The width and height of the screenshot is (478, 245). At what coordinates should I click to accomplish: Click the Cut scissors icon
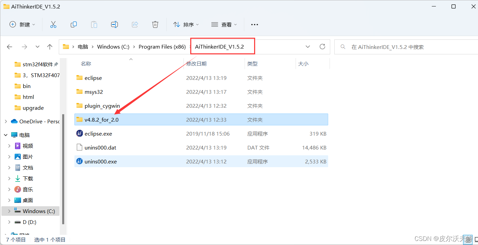click(x=53, y=24)
